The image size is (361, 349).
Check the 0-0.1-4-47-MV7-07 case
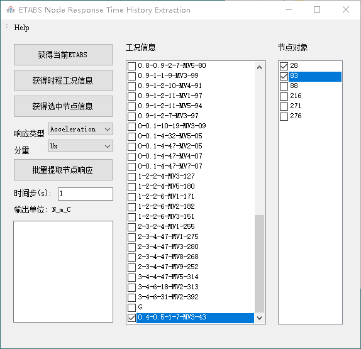pyautogui.click(x=131, y=167)
